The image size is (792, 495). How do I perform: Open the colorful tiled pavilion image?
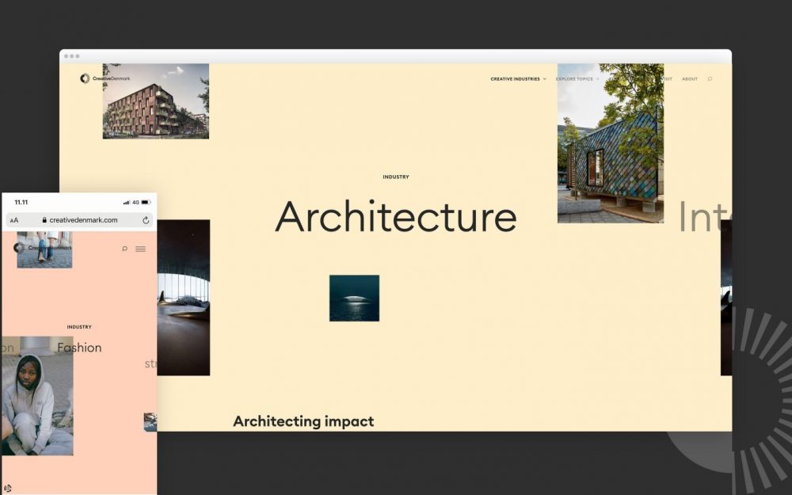tap(610, 143)
